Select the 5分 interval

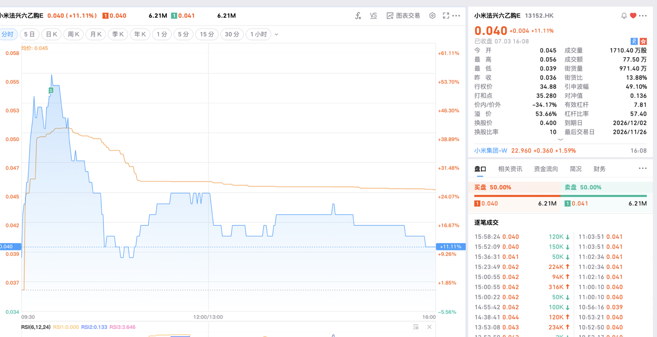[x=183, y=34]
